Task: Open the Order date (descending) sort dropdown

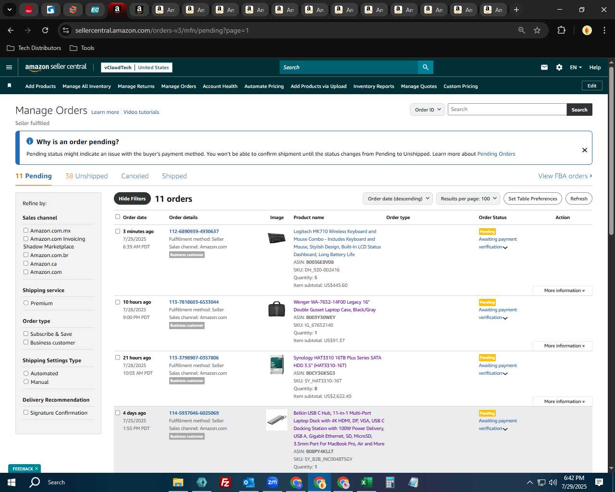Action: click(398, 198)
